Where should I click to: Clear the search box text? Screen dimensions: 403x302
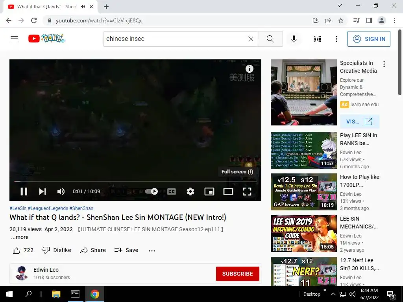251,39
